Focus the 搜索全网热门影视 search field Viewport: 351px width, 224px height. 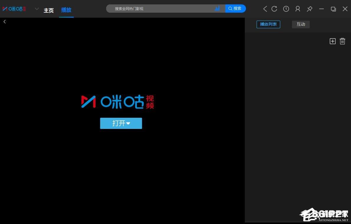click(162, 9)
